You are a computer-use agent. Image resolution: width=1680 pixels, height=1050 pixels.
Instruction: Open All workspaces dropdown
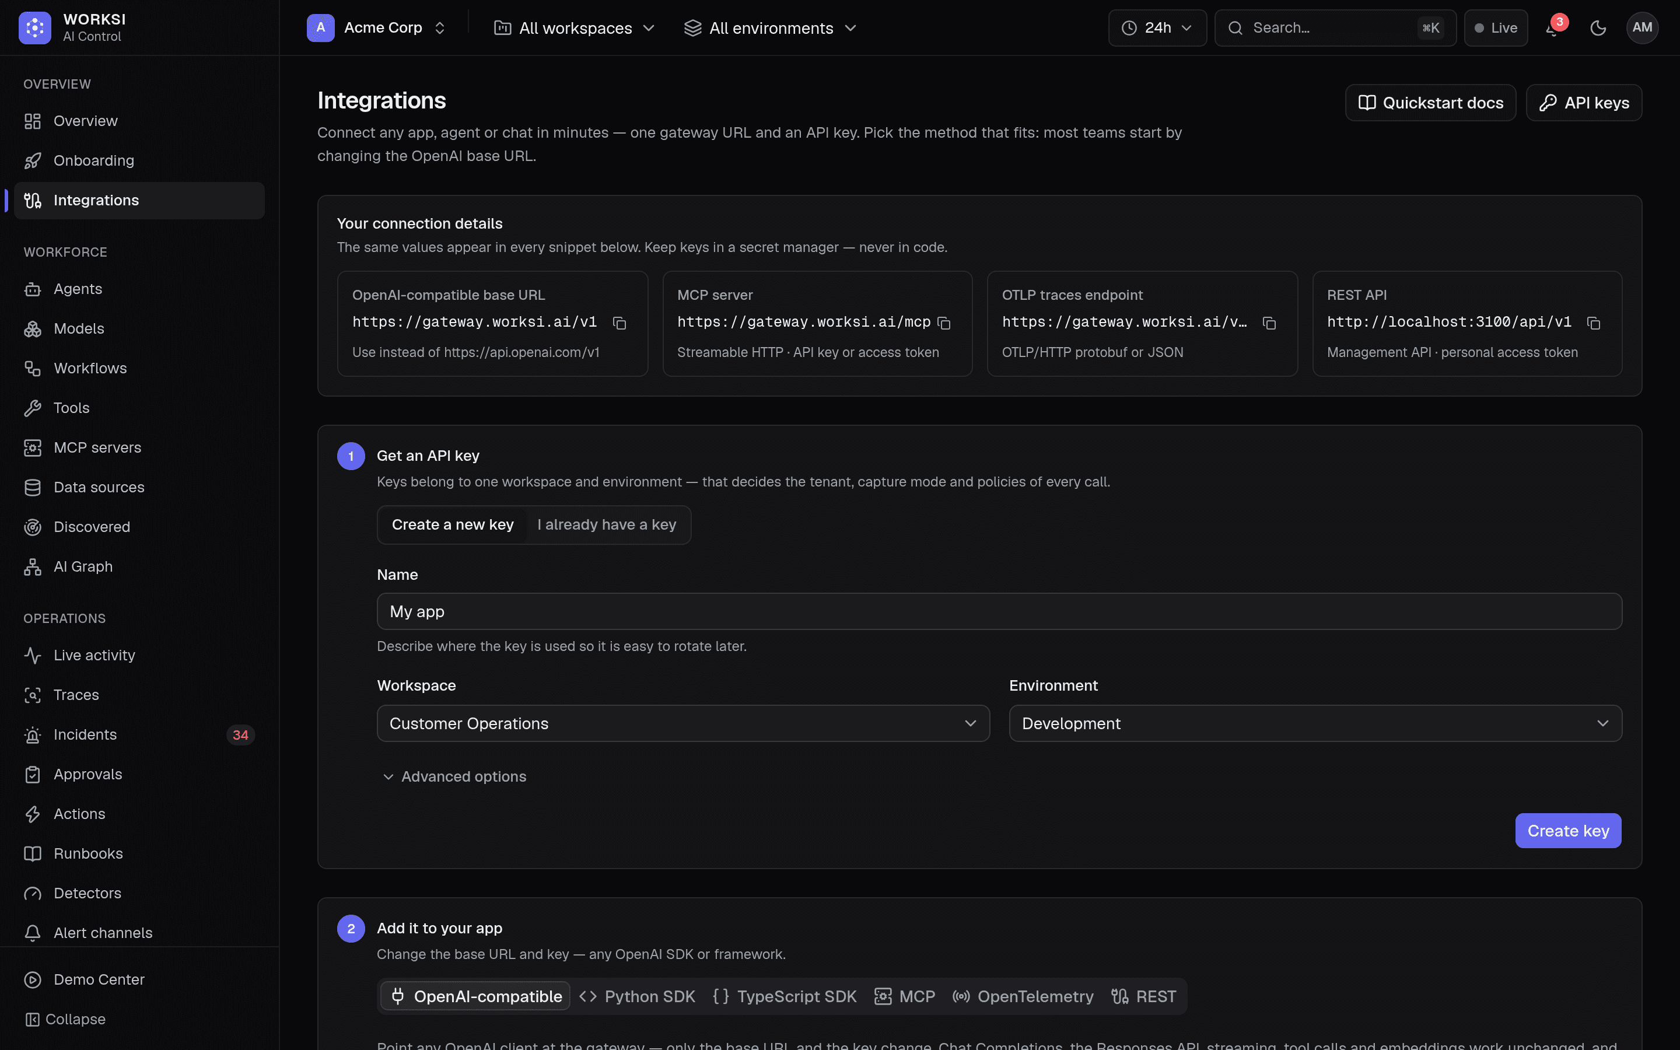(x=574, y=28)
